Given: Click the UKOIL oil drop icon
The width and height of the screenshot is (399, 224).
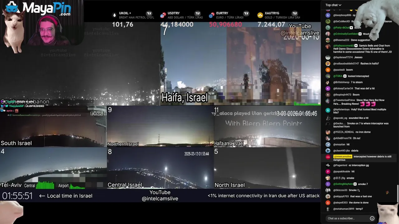Looking at the screenshot, I should pyautogui.click(x=114, y=15).
